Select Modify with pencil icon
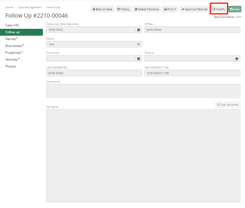Image resolution: width=245 pixels, height=208 pixels. click(219, 9)
